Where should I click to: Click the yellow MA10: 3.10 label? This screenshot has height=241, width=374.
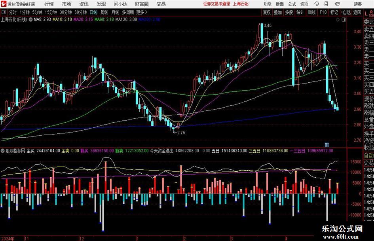click(x=62, y=19)
